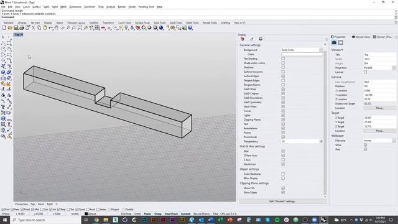The image size is (398, 224).
Task: Click the blue Help question mark icon
Action: pos(190,28)
